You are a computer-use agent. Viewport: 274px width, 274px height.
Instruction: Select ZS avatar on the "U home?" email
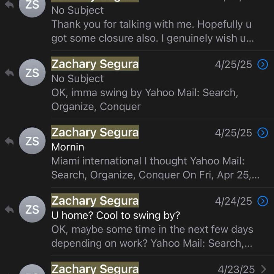(32, 209)
